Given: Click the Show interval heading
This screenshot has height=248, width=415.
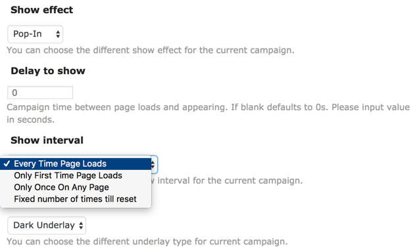Looking at the screenshot, I should pyautogui.click(x=47, y=140).
